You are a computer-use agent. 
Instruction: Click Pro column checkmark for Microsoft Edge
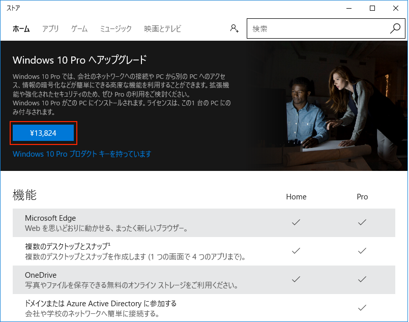point(362,222)
